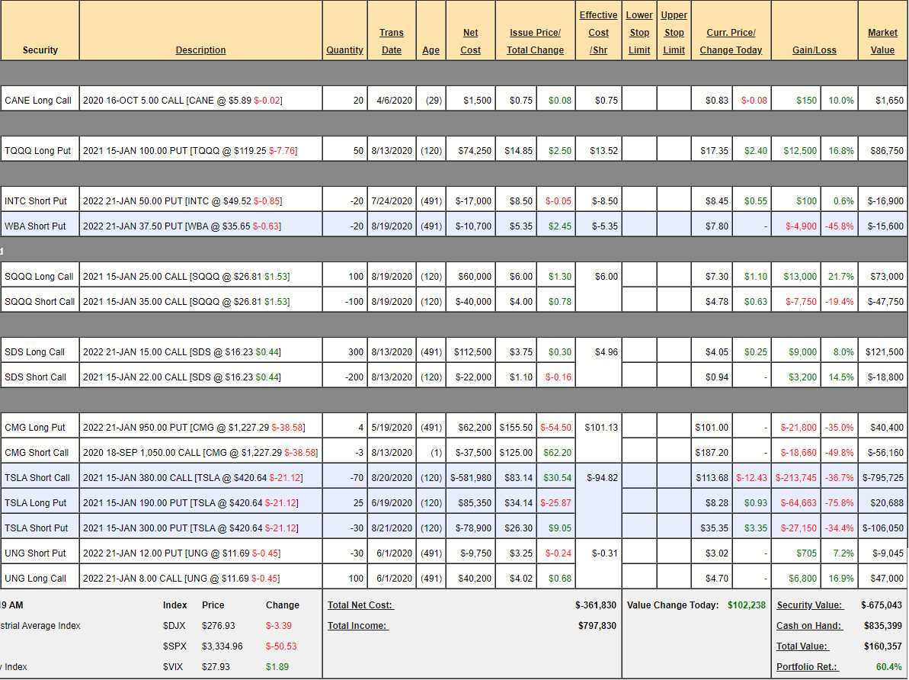909x680 pixels.
Task: Click the empty Lower Stop Limit cell for INTC
Action: (639, 201)
